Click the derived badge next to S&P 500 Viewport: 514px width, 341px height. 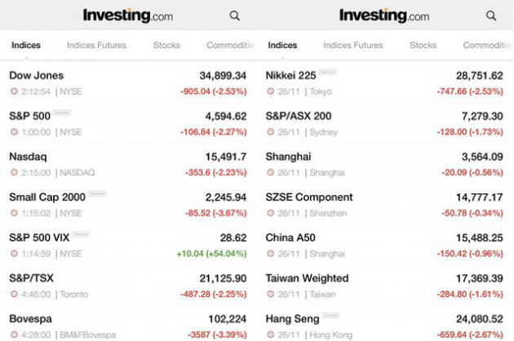pos(62,113)
